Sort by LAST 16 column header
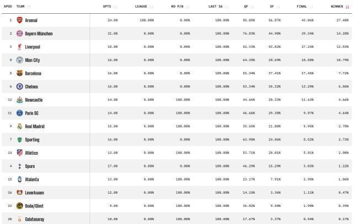The width and height of the screenshot is (353, 224). (215, 7)
